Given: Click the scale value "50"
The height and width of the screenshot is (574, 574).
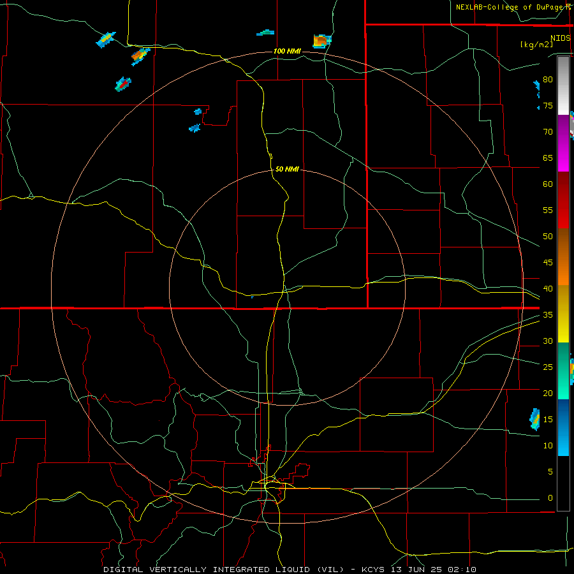Looking at the screenshot, I should tap(548, 237).
